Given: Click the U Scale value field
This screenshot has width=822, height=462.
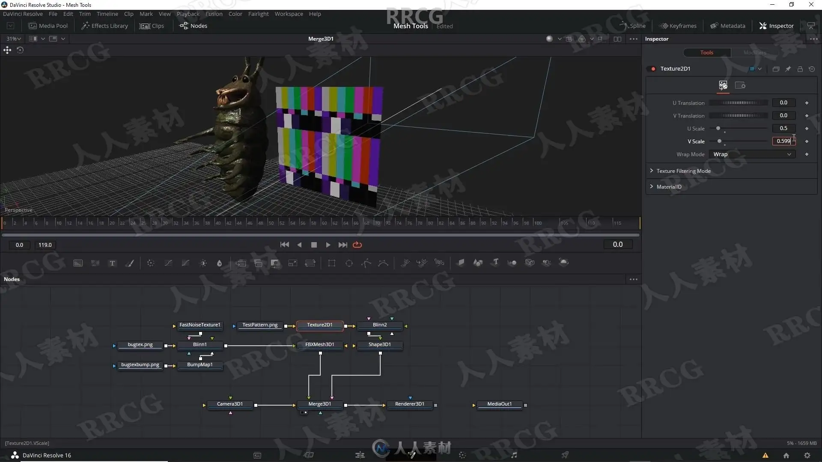Looking at the screenshot, I should (x=783, y=128).
